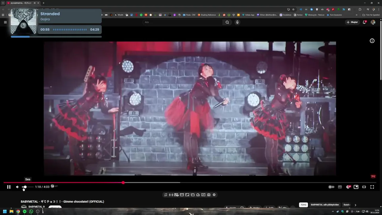Select the 'BABYMETAL adlı yükleyiciden' chip

325,205
